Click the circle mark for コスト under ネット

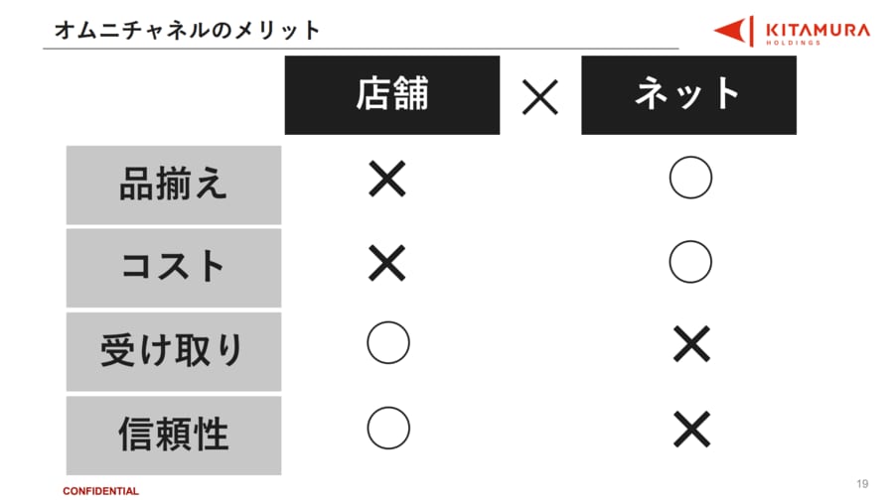coord(689,263)
